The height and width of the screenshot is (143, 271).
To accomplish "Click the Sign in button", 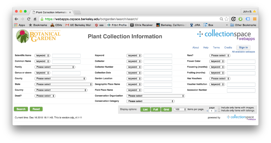I will pyautogui.click(x=243, y=47).
